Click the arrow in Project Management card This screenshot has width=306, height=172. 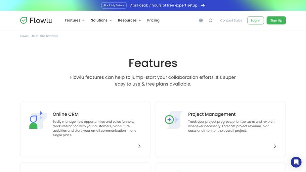pyautogui.click(x=275, y=146)
